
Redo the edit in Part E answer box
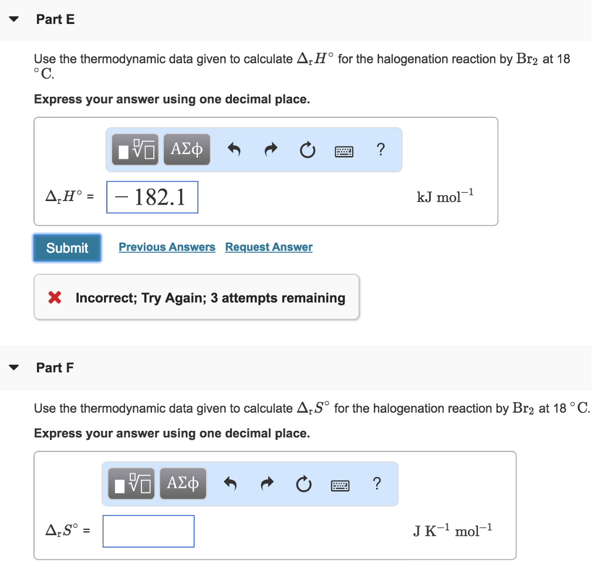(271, 149)
